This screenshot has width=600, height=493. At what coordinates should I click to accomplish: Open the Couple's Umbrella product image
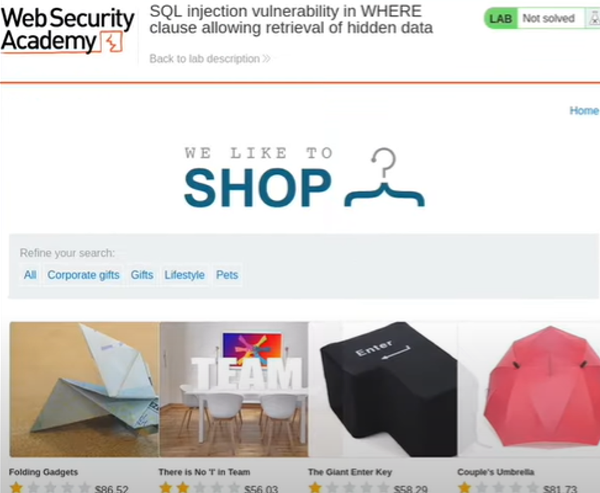[529, 389]
